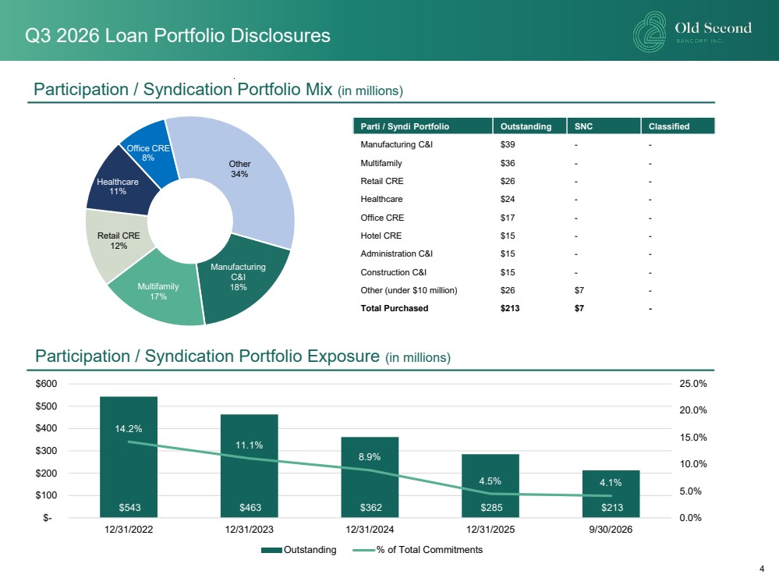Click the 9/30/2026 bar's $213 value
The image size is (779, 585).
[x=612, y=508]
